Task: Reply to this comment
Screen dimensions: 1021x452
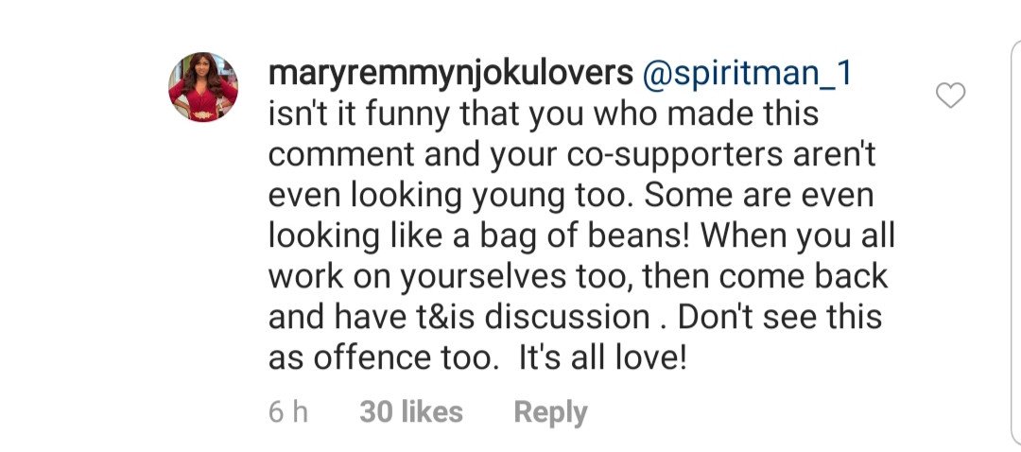Action: (x=550, y=412)
